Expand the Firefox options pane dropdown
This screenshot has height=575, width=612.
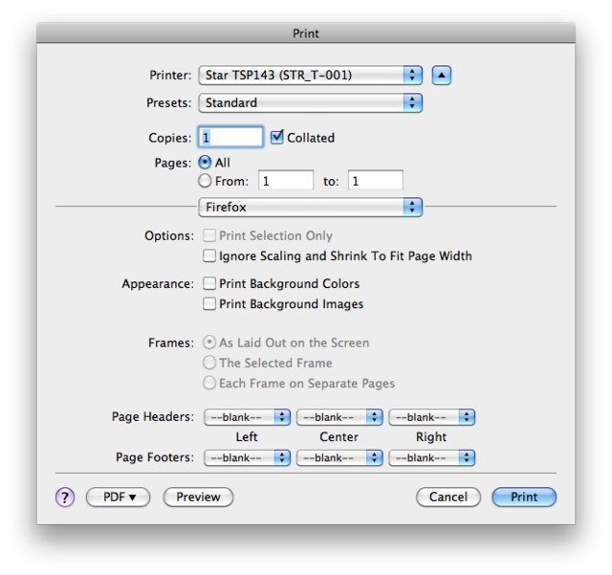tap(310, 206)
